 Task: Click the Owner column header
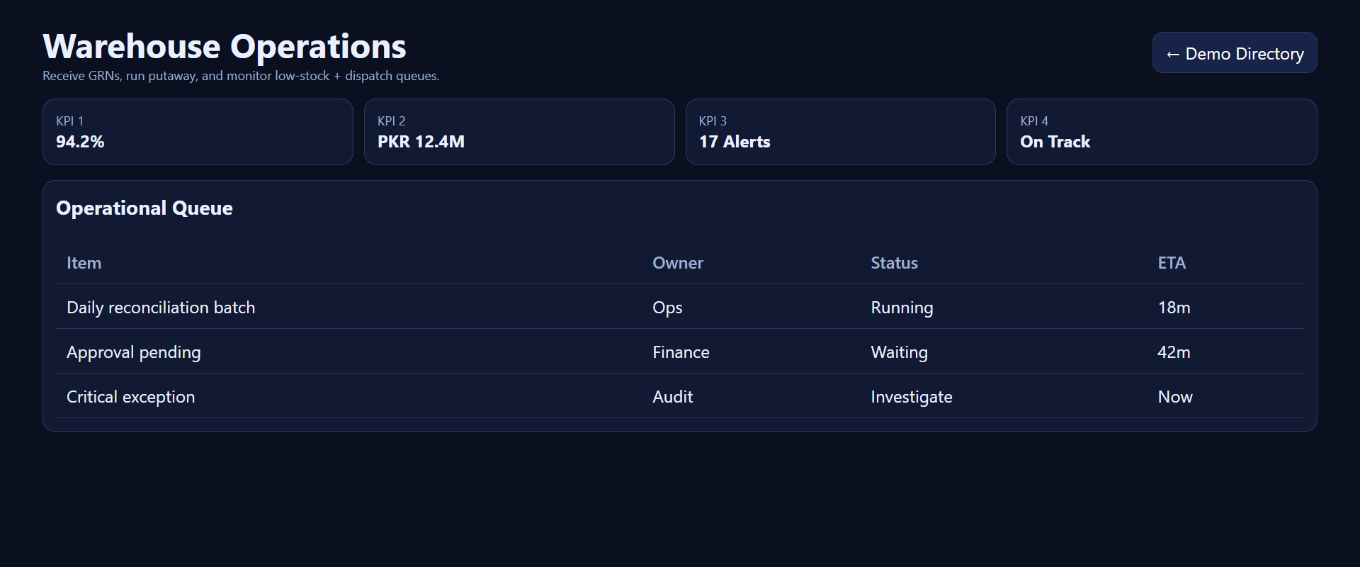point(677,263)
